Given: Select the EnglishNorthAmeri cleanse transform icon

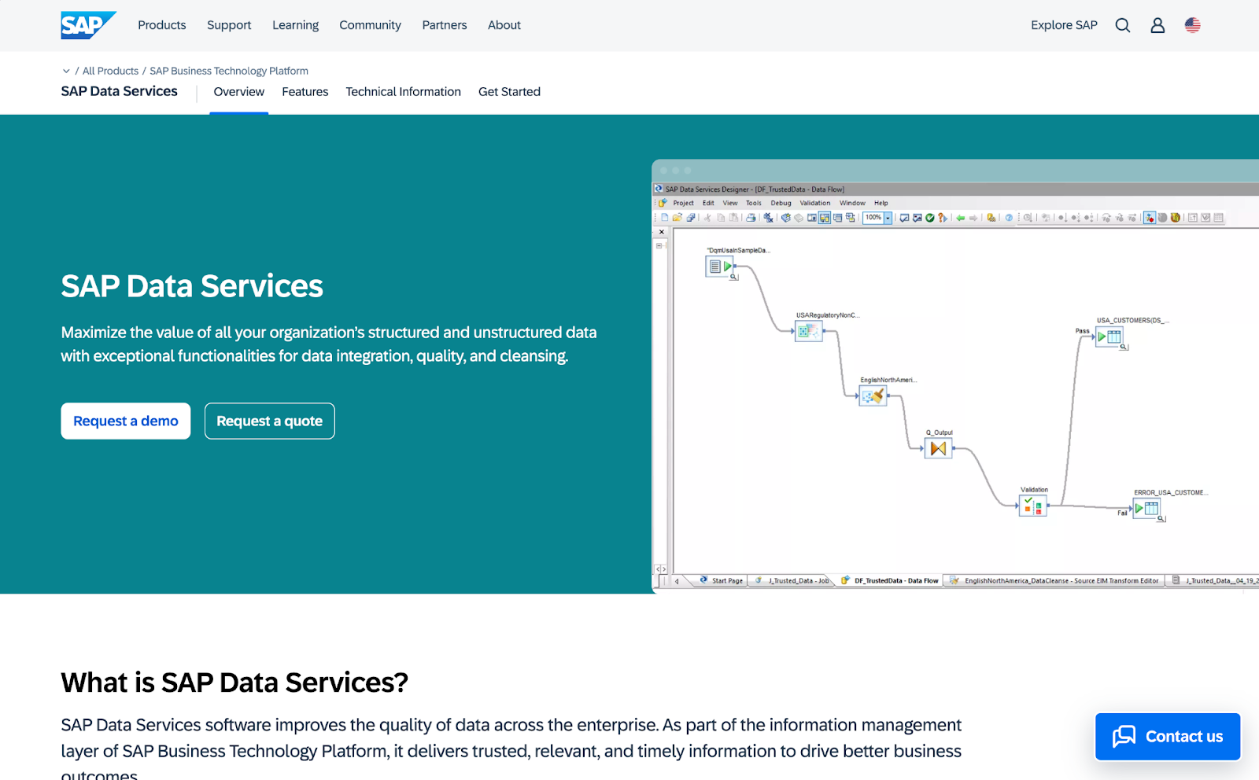Looking at the screenshot, I should (873, 396).
